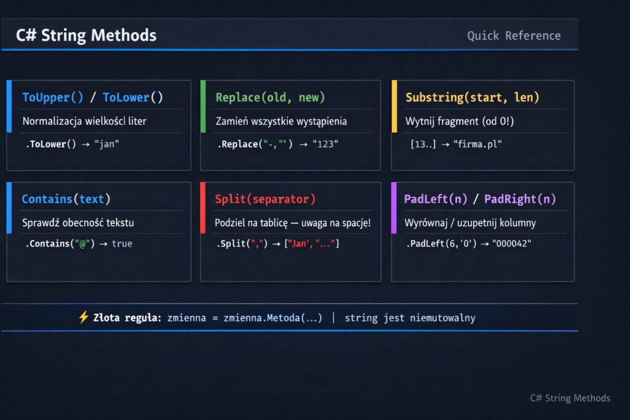This screenshot has width=630, height=420.
Task: Click the lightning bolt icon beside Złota reguła
Action: 84,317
